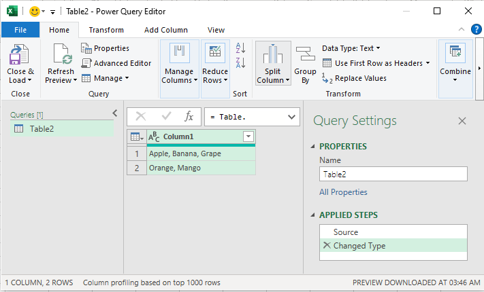Cancel the formula edit with the X

(x=141, y=116)
